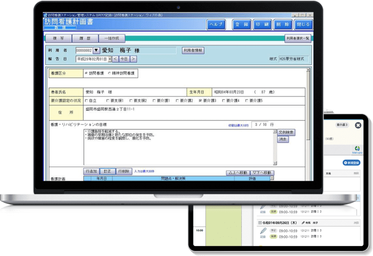Close the tablet panel with X icon

[x=358, y=125]
